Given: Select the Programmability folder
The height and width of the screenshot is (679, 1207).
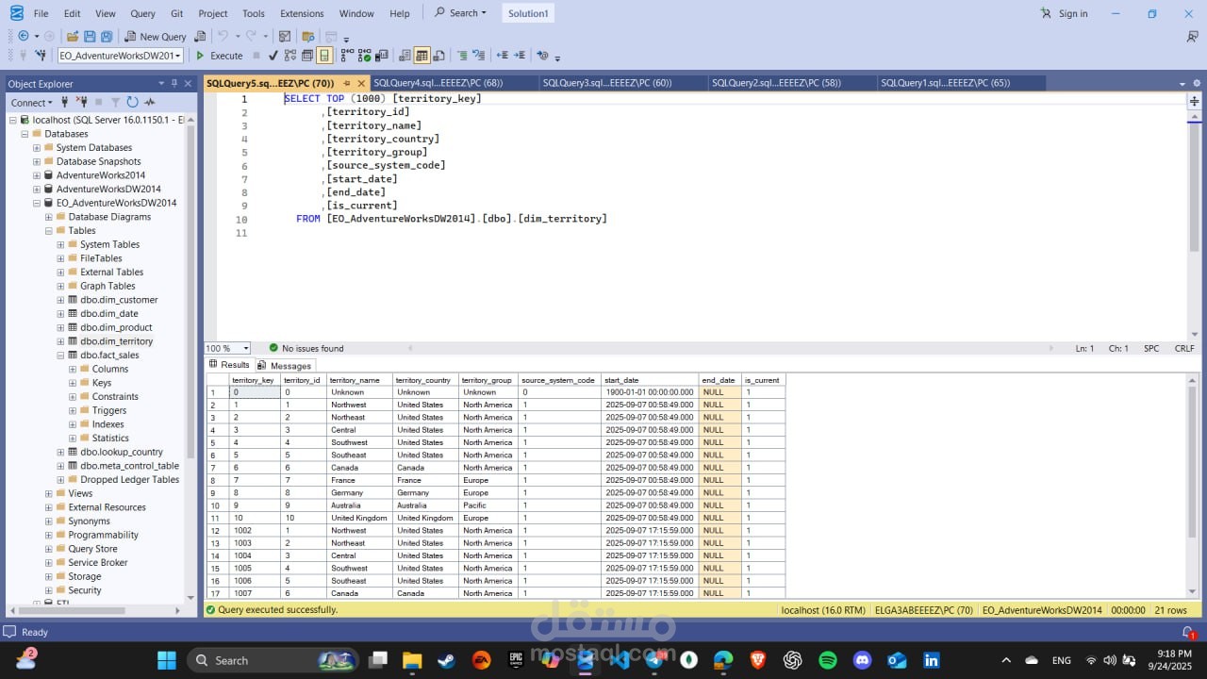Looking at the screenshot, I should [x=103, y=535].
